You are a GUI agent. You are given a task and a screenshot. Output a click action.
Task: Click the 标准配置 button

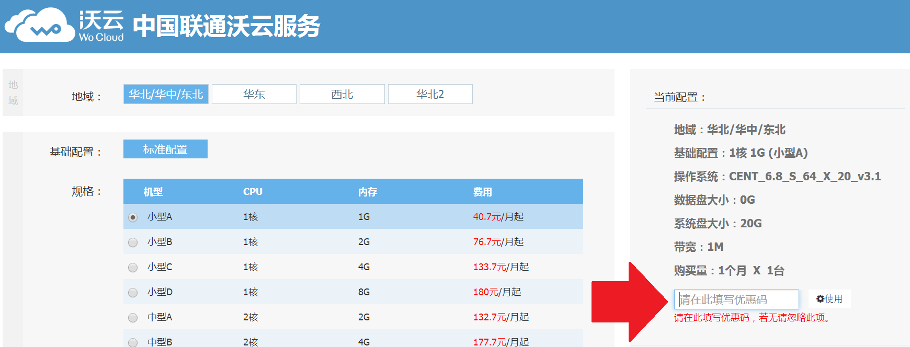165,149
